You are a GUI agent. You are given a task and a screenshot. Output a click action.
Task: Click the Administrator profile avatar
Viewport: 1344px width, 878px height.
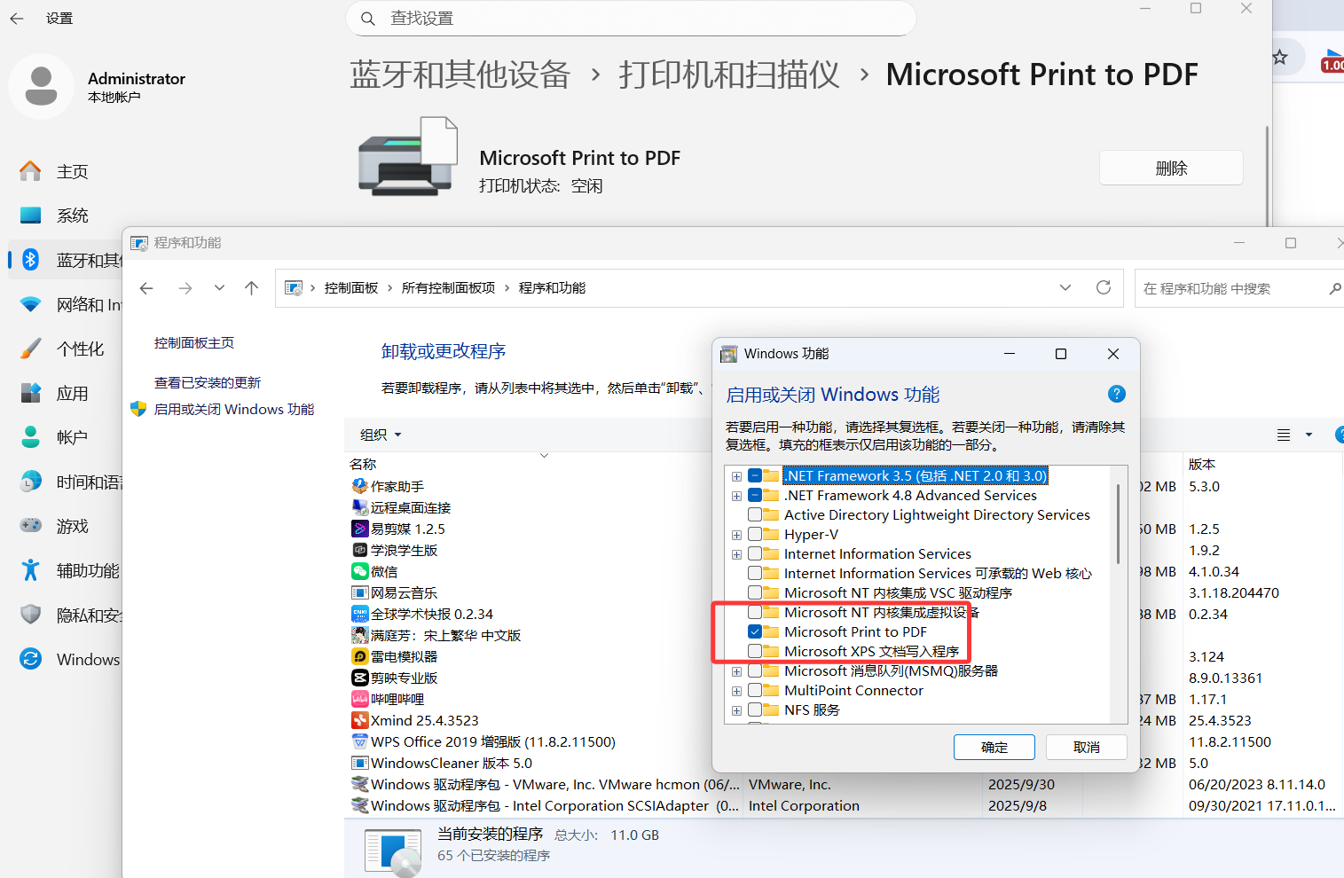click(x=41, y=86)
